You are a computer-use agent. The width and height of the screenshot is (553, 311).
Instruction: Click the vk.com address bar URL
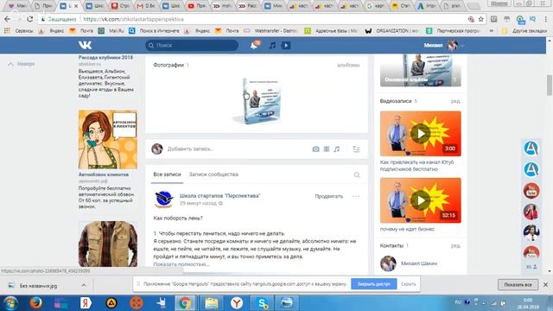pos(134,19)
